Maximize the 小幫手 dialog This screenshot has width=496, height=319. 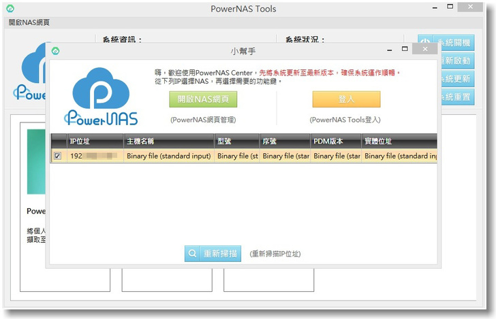pos(405,49)
